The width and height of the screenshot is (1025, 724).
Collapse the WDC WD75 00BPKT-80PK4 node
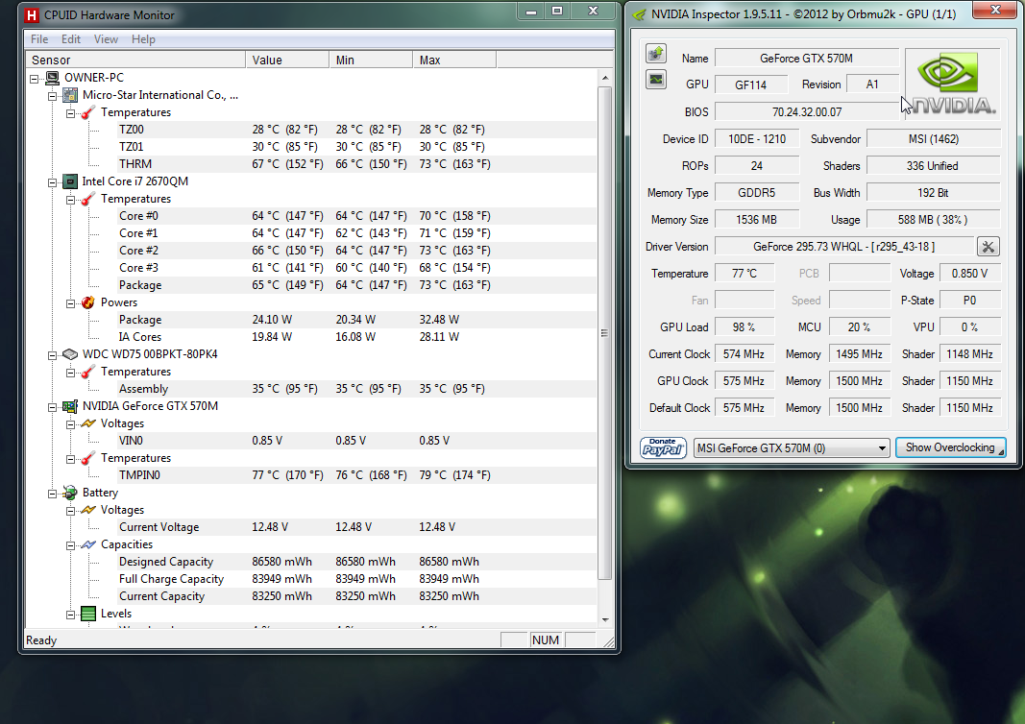(x=52, y=355)
